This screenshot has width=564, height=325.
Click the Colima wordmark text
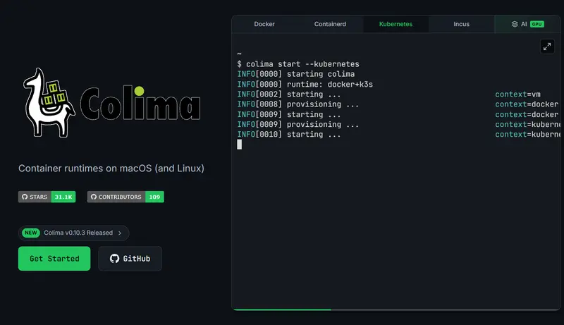tap(140, 103)
